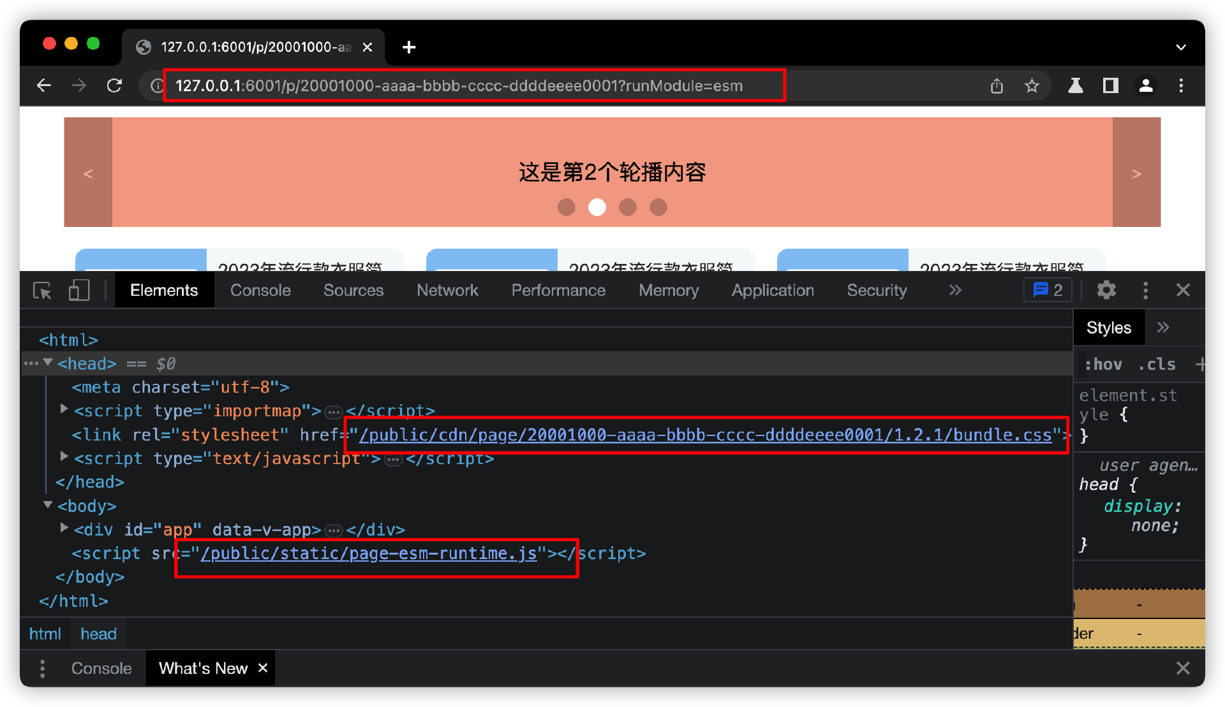This screenshot has height=707, width=1225.
Task: Open the profile avatar icon
Action: (x=1146, y=85)
